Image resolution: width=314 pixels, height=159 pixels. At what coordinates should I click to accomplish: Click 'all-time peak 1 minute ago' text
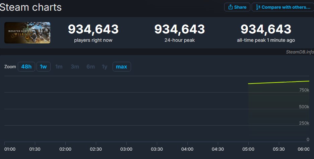pyautogui.click(x=266, y=40)
